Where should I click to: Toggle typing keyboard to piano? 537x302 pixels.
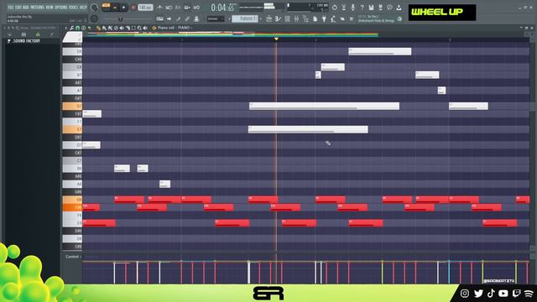159,18
